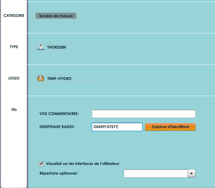This screenshot has width=215, height=188.
Task: Click inside the Répertoire optionnel combo field
Action: [x=156, y=174]
